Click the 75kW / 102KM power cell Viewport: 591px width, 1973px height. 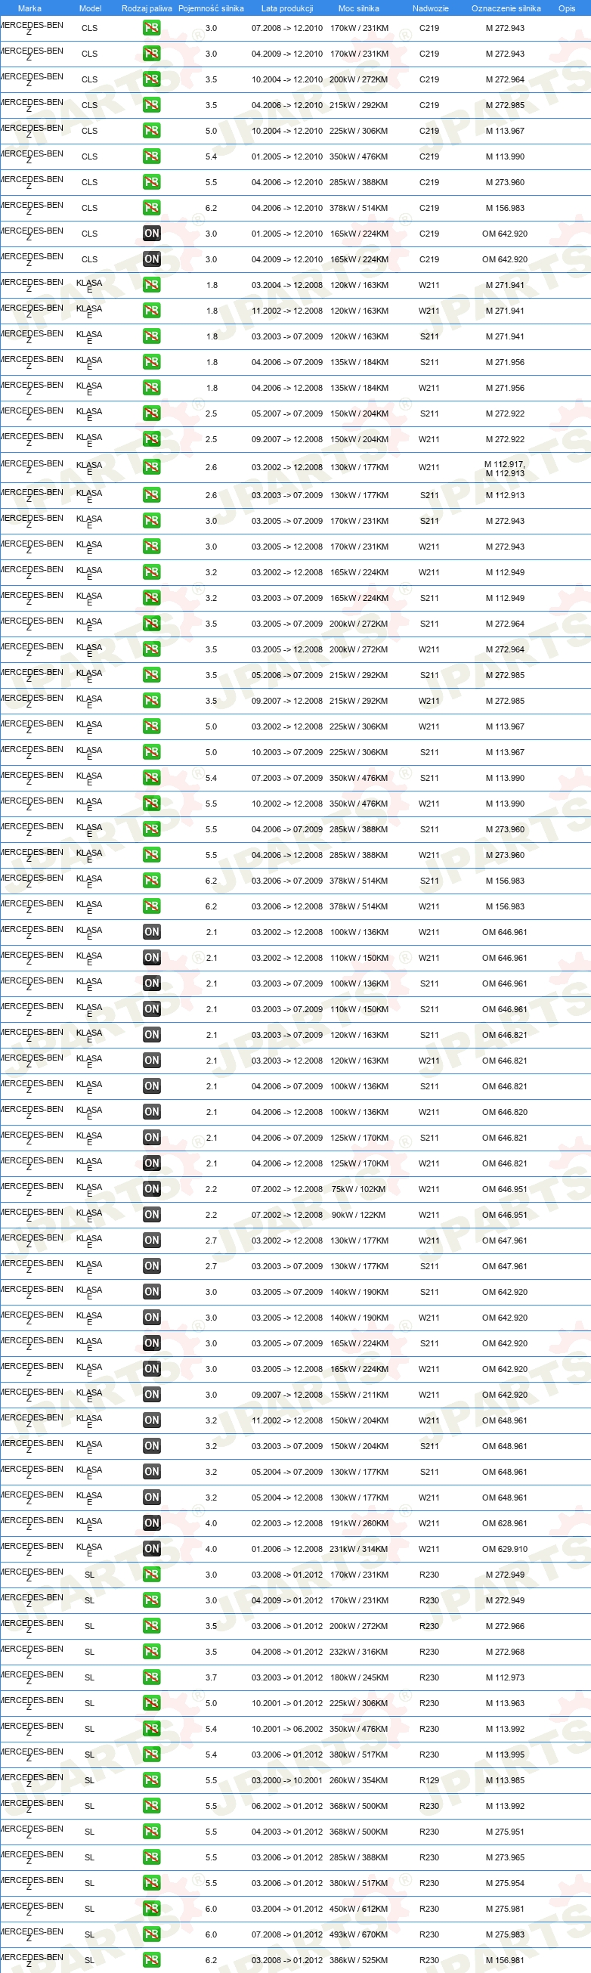click(359, 1189)
